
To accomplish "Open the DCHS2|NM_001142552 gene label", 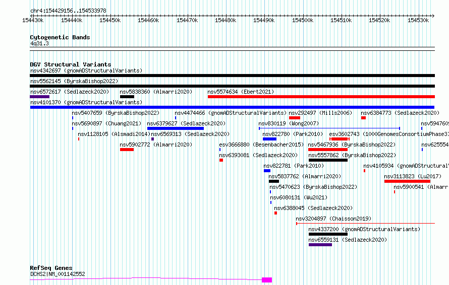I will point(58,274).
